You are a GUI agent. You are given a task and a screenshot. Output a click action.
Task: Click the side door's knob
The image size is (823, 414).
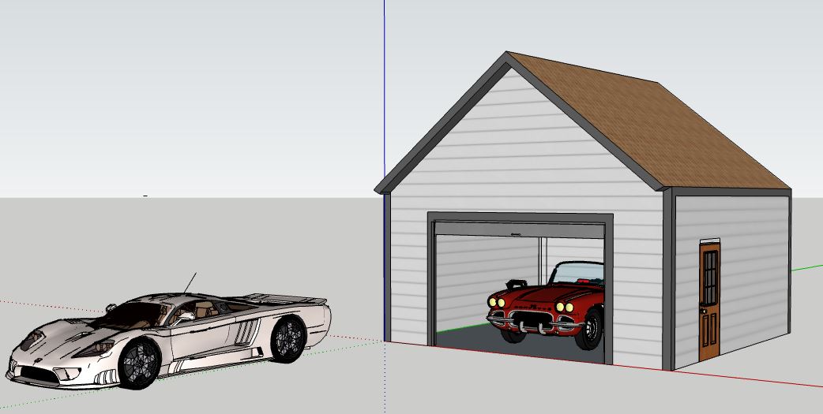pos(702,313)
